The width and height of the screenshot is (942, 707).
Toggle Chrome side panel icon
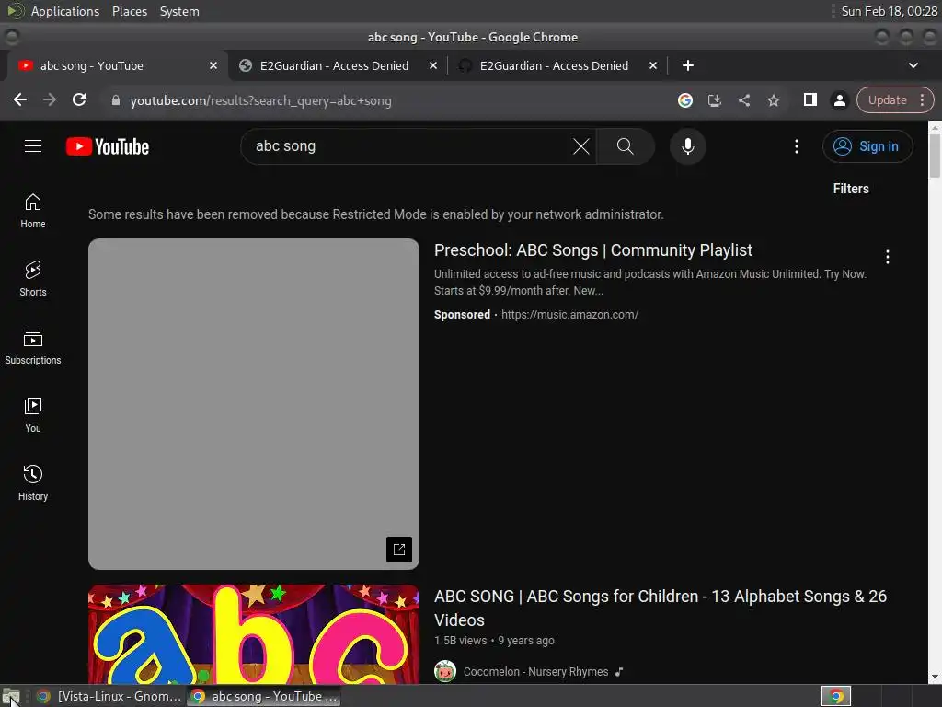[810, 99]
